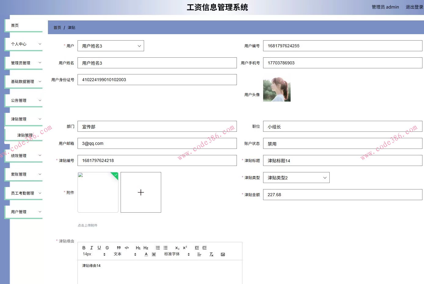Screen dimensions: 424x284
Task: Clear text formatting in editor
Action: tap(211, 254)
